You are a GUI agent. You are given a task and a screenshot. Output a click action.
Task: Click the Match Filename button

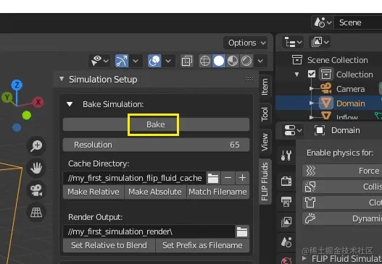pos(217,192)
